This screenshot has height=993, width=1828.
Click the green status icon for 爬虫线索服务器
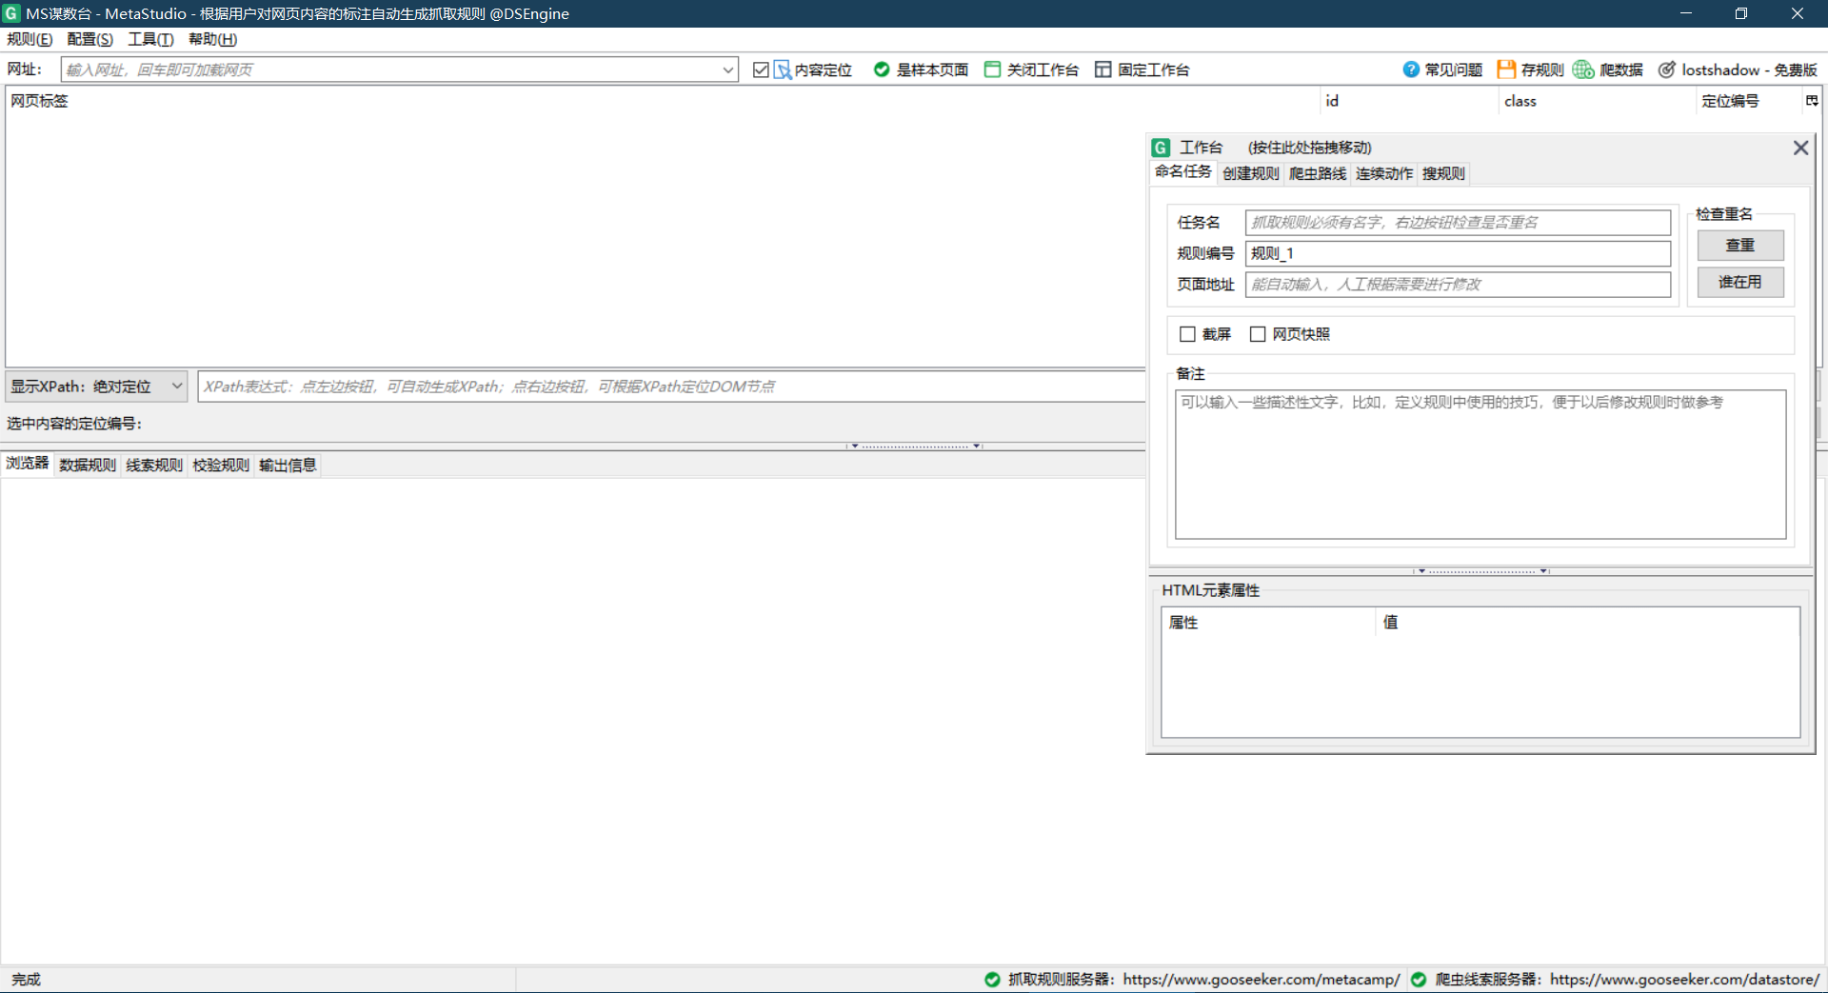pyautogui.click(x=1419, y=979)
